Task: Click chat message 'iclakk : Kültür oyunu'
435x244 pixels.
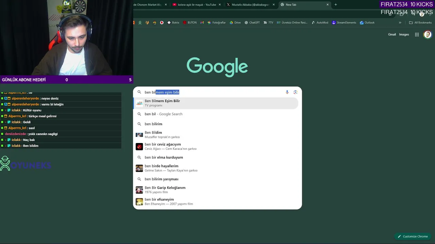Action: (x=60, y=110)
